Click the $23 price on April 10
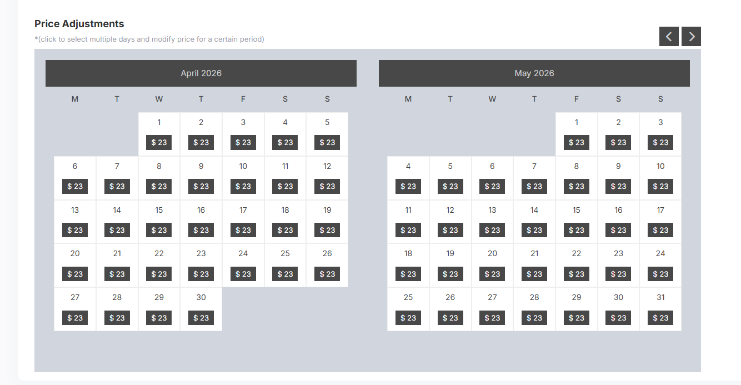This screenshot has width=741, height=385. tap(243, 187)
